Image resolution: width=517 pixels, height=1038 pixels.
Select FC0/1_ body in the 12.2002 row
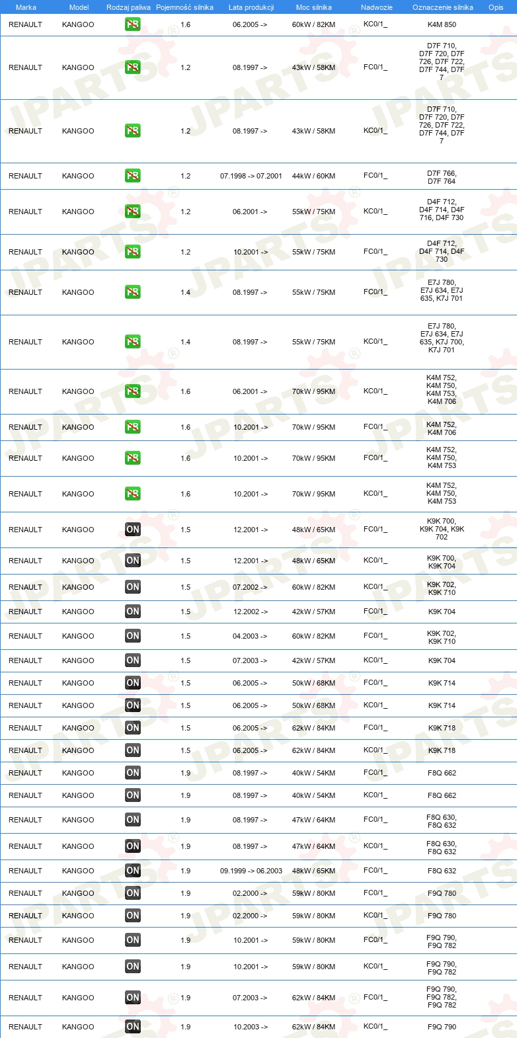[376, 612]
